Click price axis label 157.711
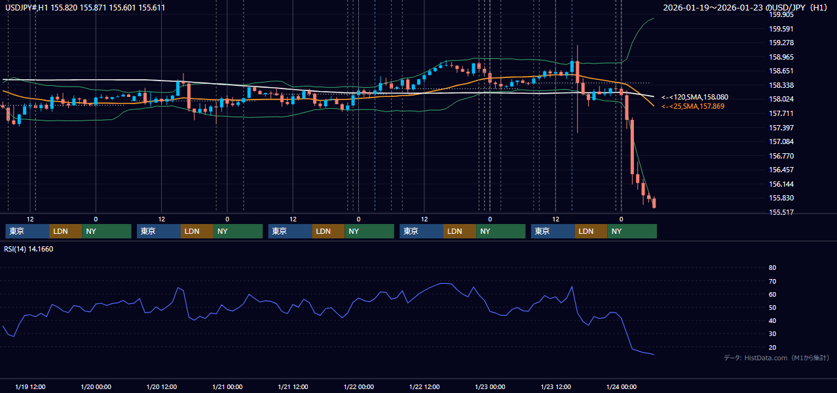The image size is (837, 393). point(781,113)
